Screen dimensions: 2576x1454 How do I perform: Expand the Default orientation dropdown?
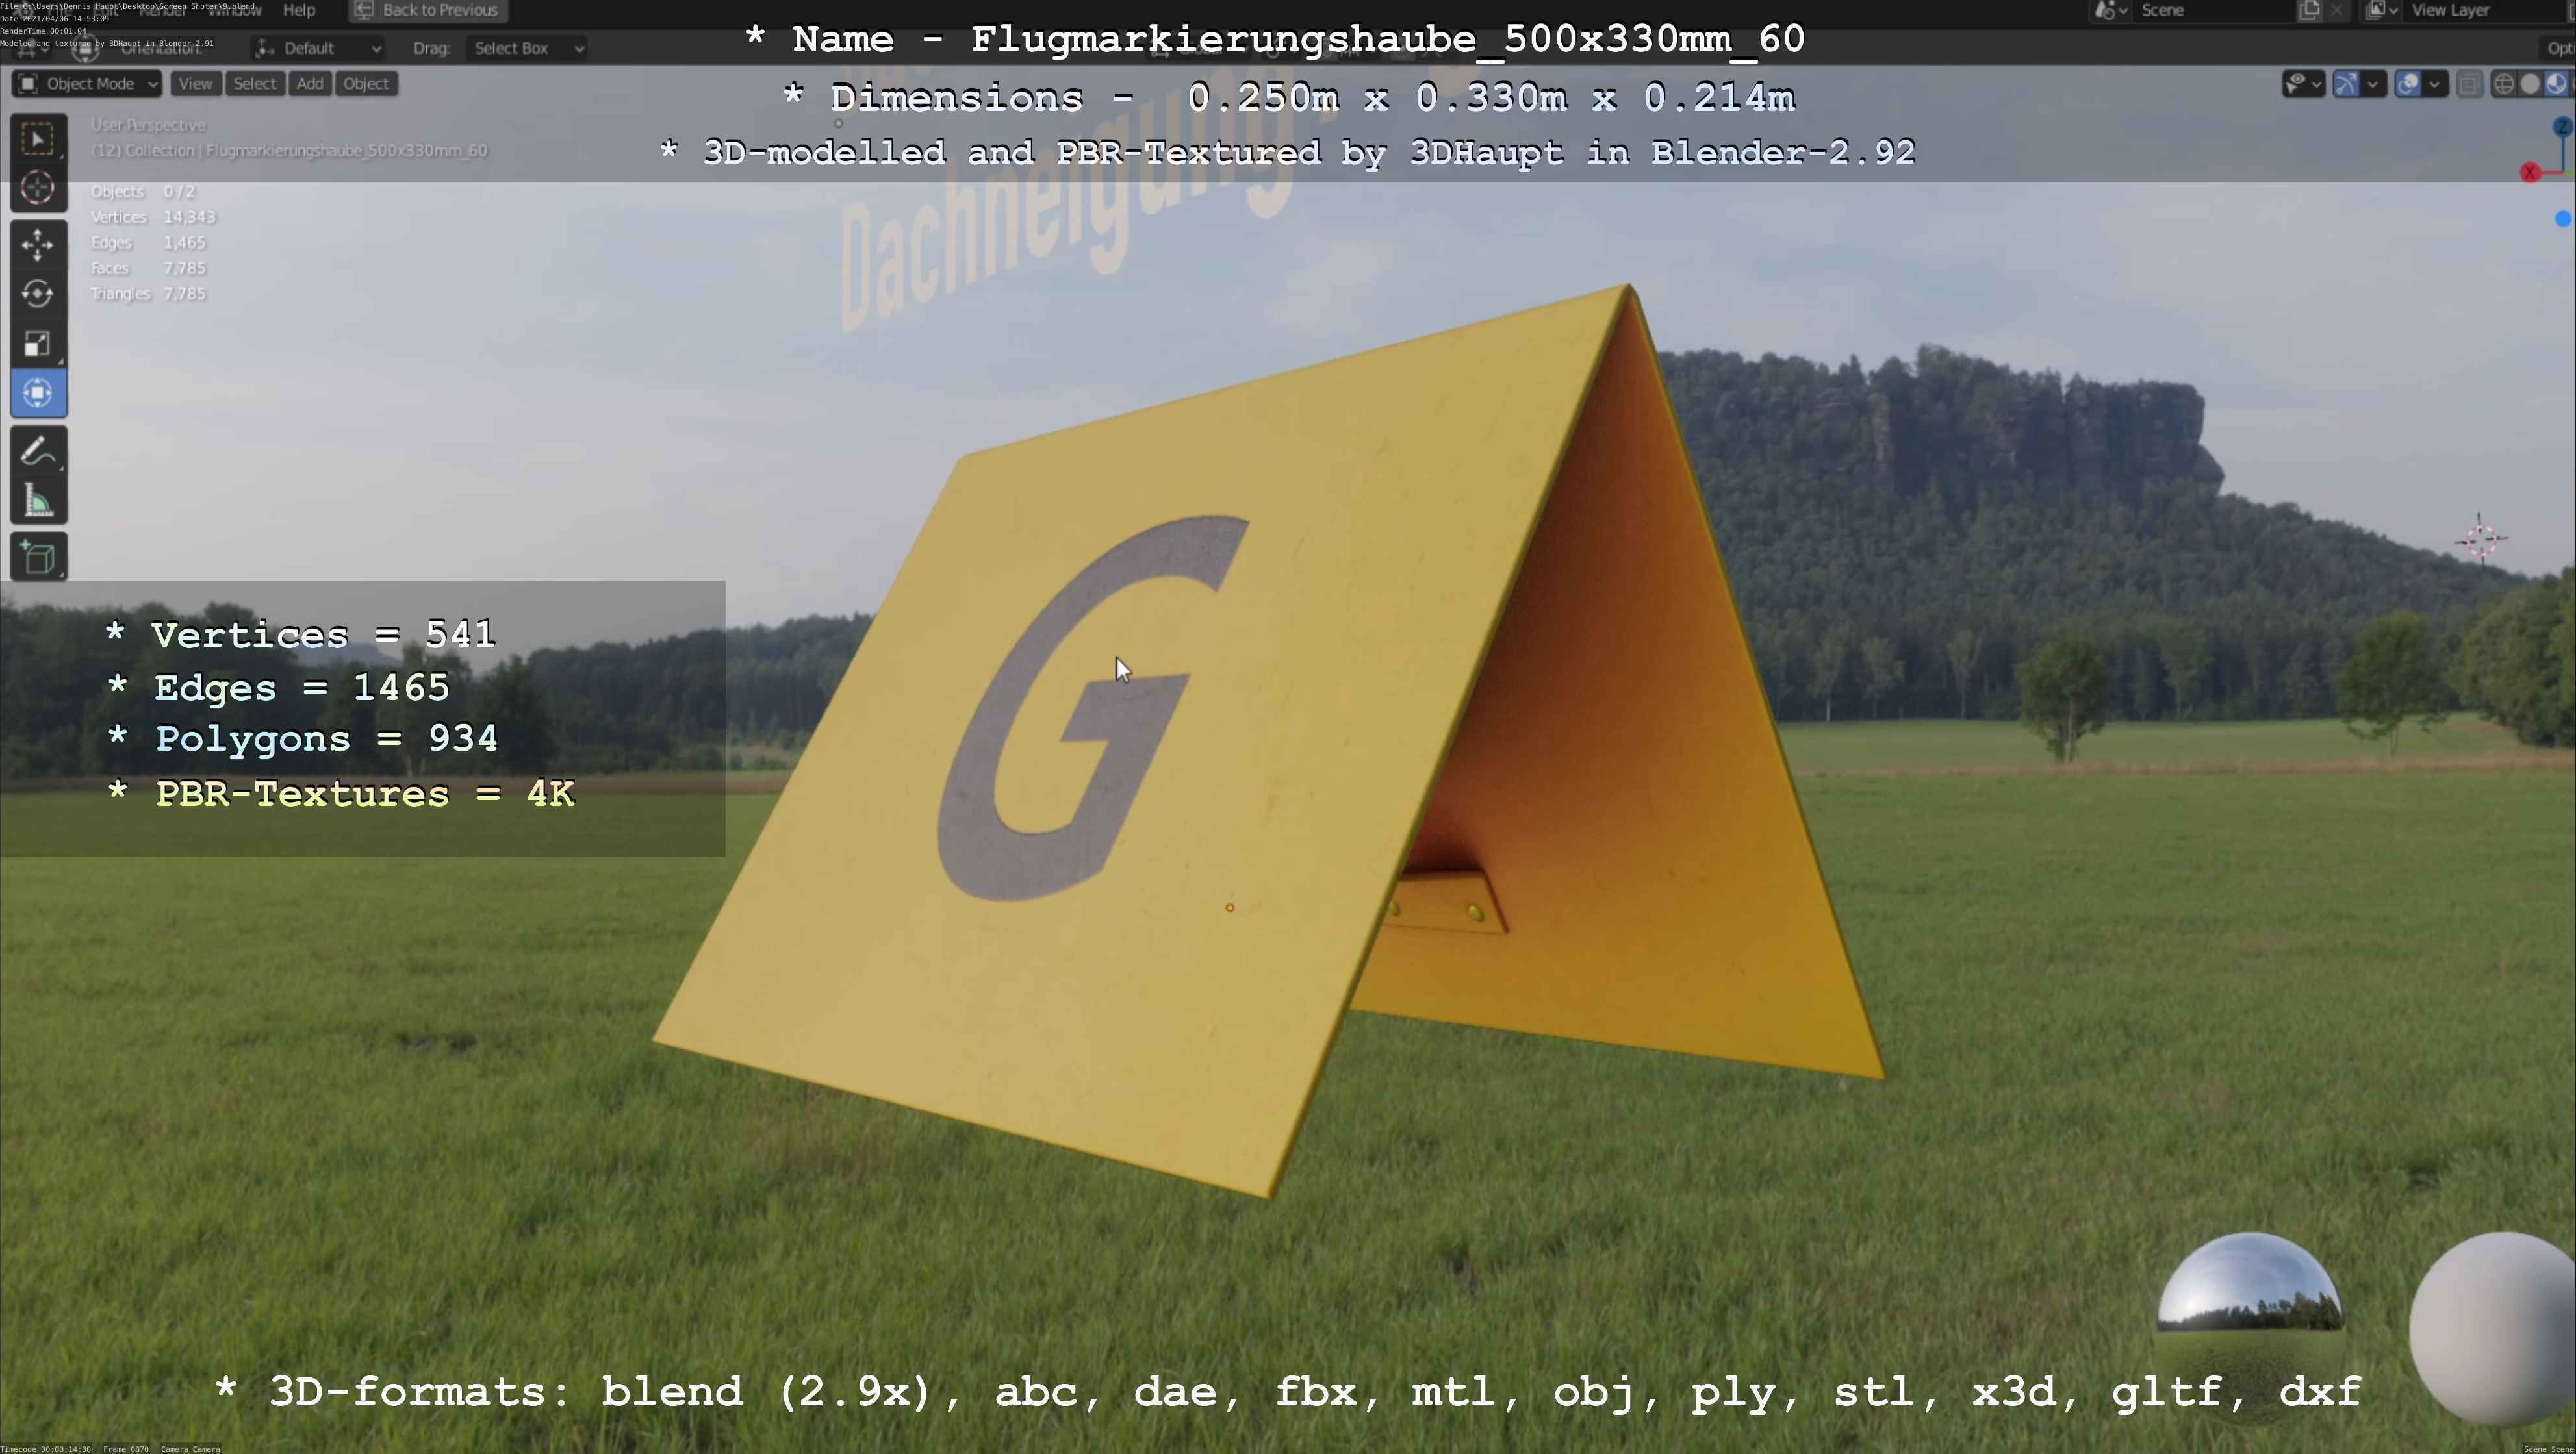coord(318,48)
